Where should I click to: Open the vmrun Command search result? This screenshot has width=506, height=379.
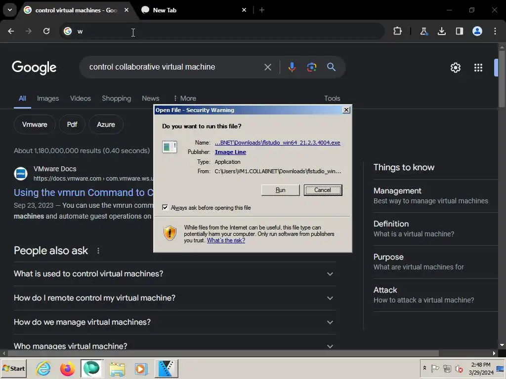83,192
